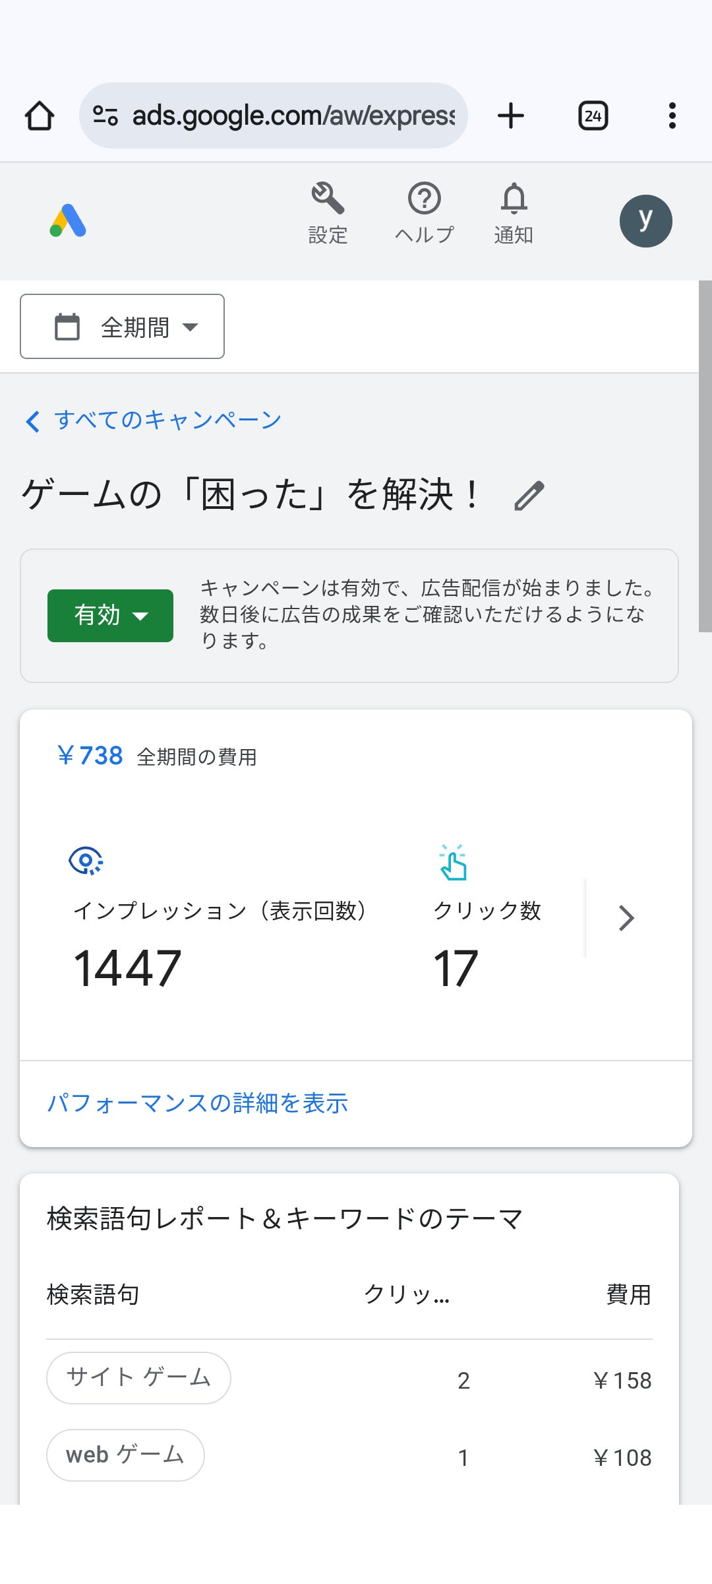
Task: Open the account avatar 'y'
Action: click(x=645, y=221)
